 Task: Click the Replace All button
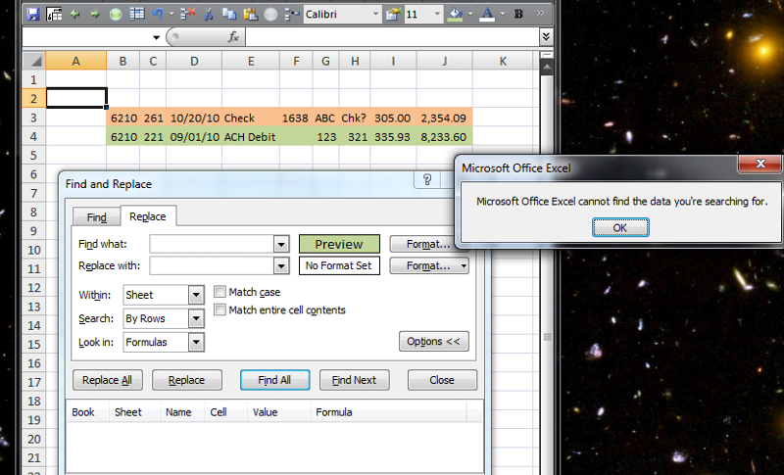click(107, 380)
